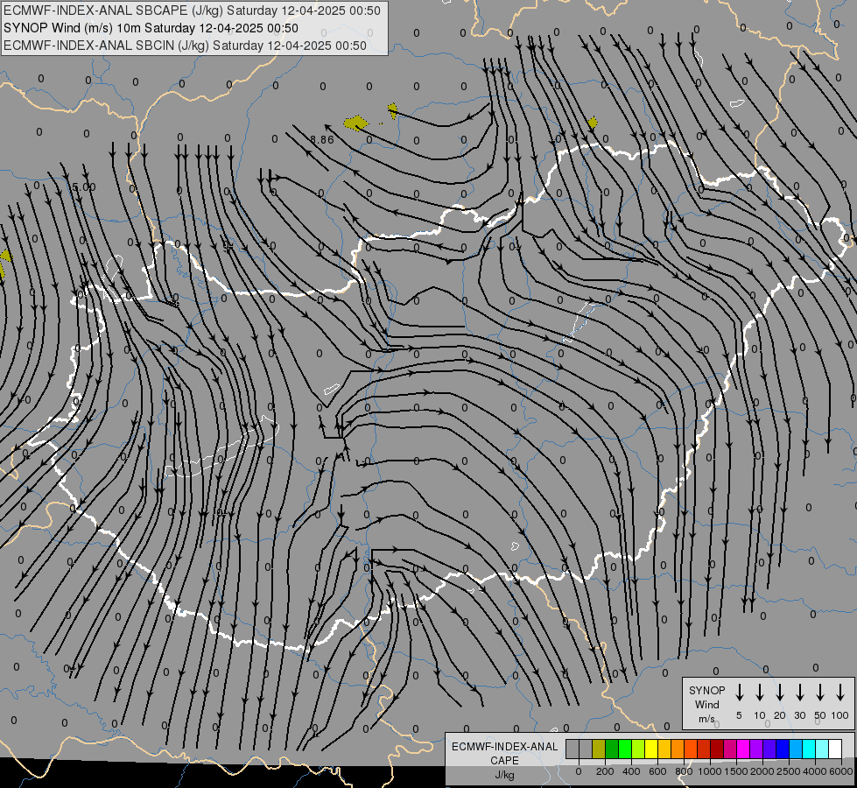Select the dark green CAPE legend swatch
The image size is (857, 788).
point(612,749)
